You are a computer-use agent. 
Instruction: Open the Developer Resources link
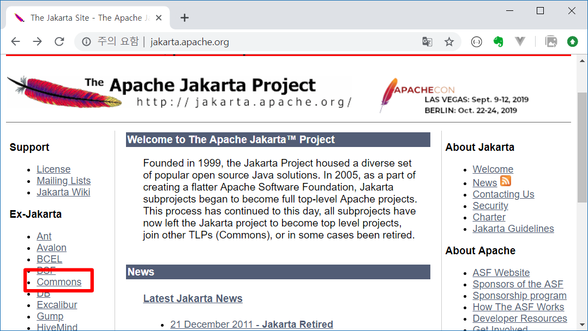pos(520,318)
